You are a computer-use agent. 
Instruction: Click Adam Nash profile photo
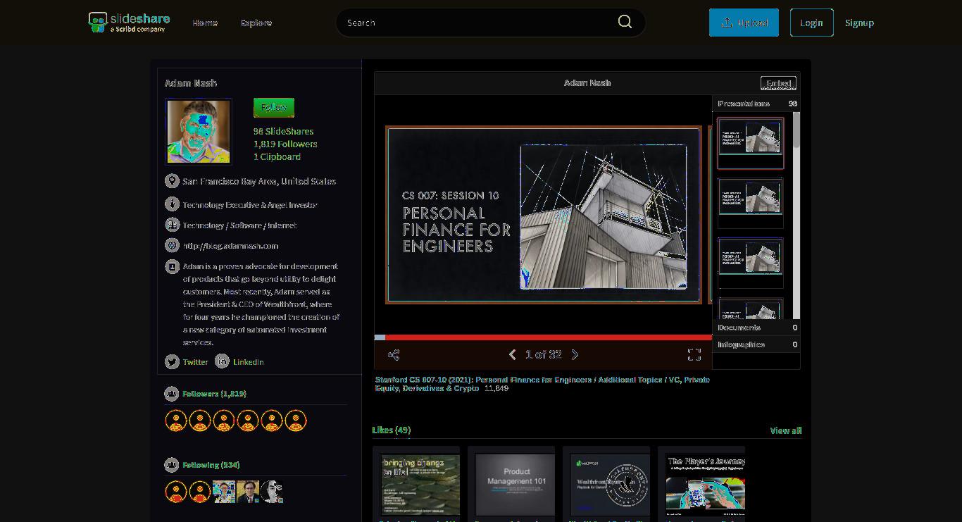199,132
